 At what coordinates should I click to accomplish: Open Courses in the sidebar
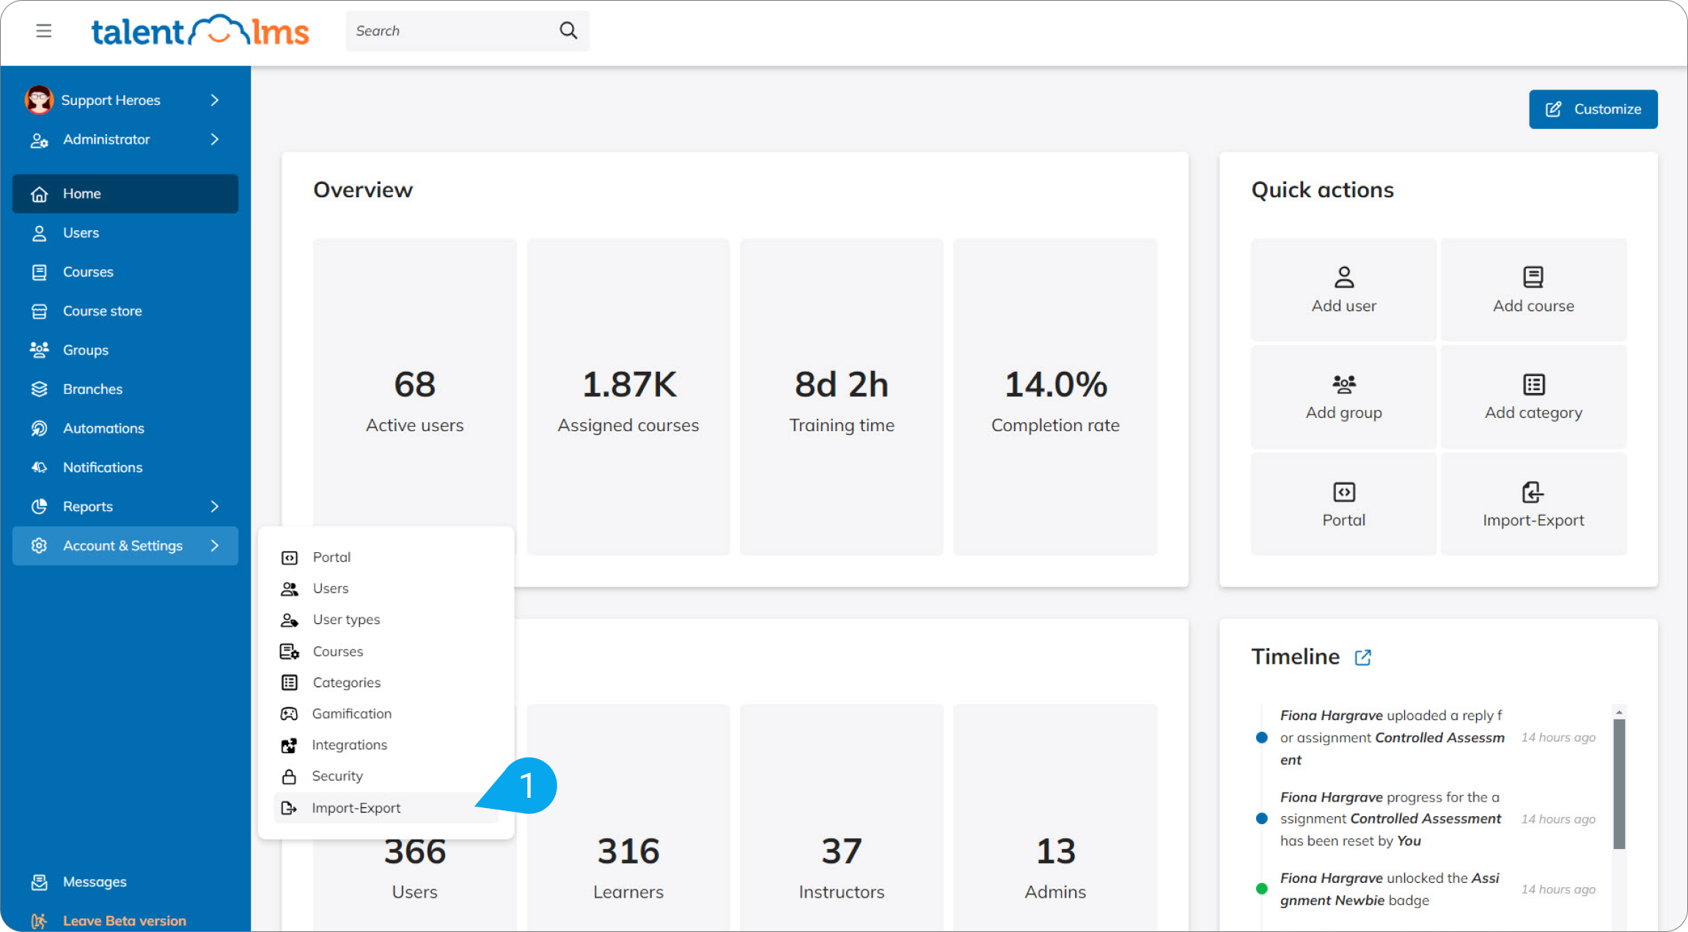tap(125, 272)
